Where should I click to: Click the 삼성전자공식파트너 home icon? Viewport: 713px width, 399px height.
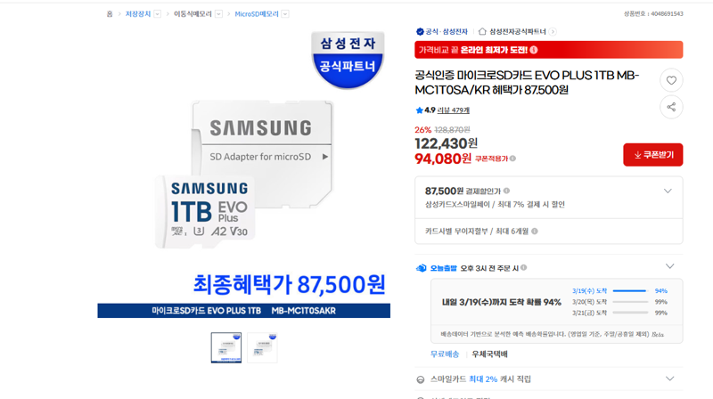point(482,31)
